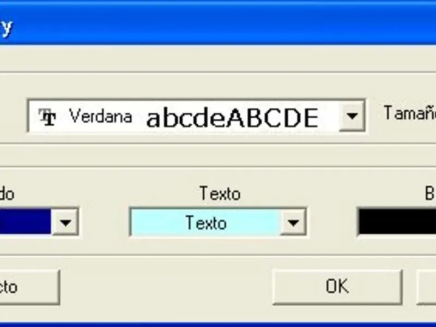This screenshot has width=436, height=327.
Task: Click the Texto label above the cyan swatch
Action: tap(220, 193)
